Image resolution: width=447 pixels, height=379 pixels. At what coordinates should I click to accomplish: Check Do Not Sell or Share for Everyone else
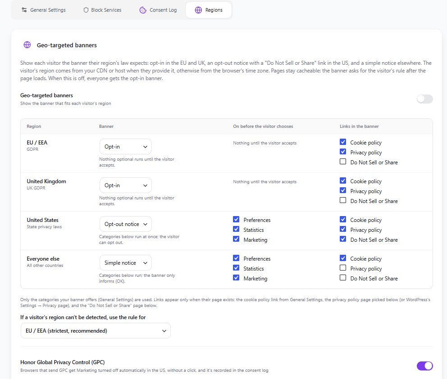tap(343, 278)
